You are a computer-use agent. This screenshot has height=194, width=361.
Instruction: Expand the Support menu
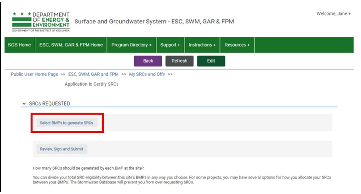(170, 45)
